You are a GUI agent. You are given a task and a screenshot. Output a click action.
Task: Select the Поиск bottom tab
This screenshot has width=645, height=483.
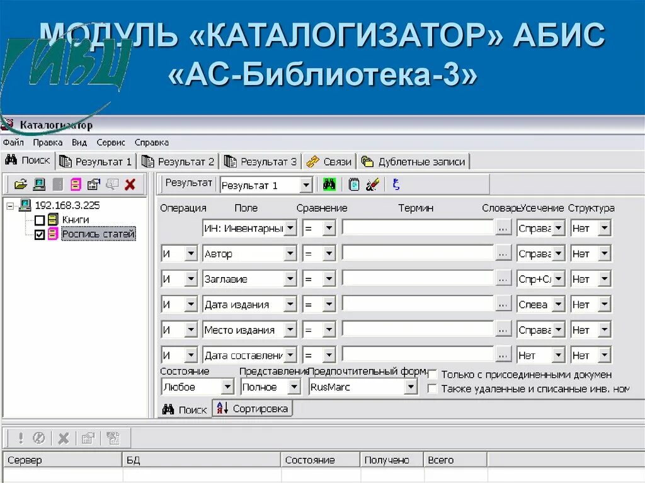[x=185, y=410]
